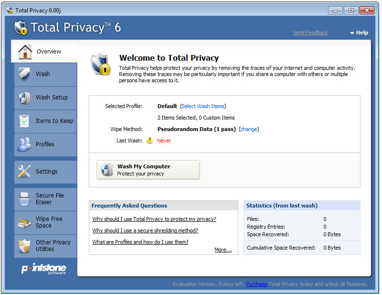
Task: Click the Profiles people icon
Action: pyautogui.click(x=24, y=144)
